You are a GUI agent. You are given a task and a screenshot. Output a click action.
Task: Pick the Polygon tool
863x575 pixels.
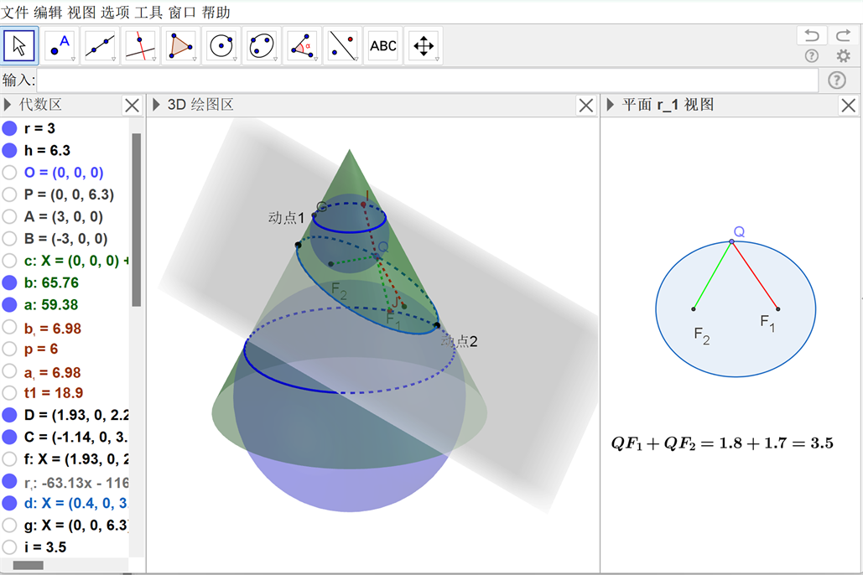pyautogui.click(x=181, y=46)
